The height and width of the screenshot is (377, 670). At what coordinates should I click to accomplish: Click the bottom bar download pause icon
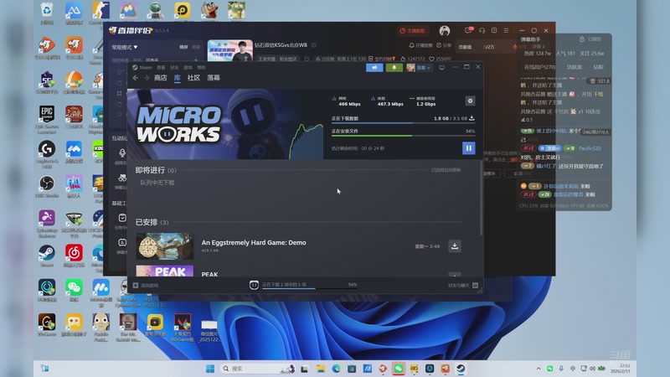pyautogui.click(x=254, y=285)
